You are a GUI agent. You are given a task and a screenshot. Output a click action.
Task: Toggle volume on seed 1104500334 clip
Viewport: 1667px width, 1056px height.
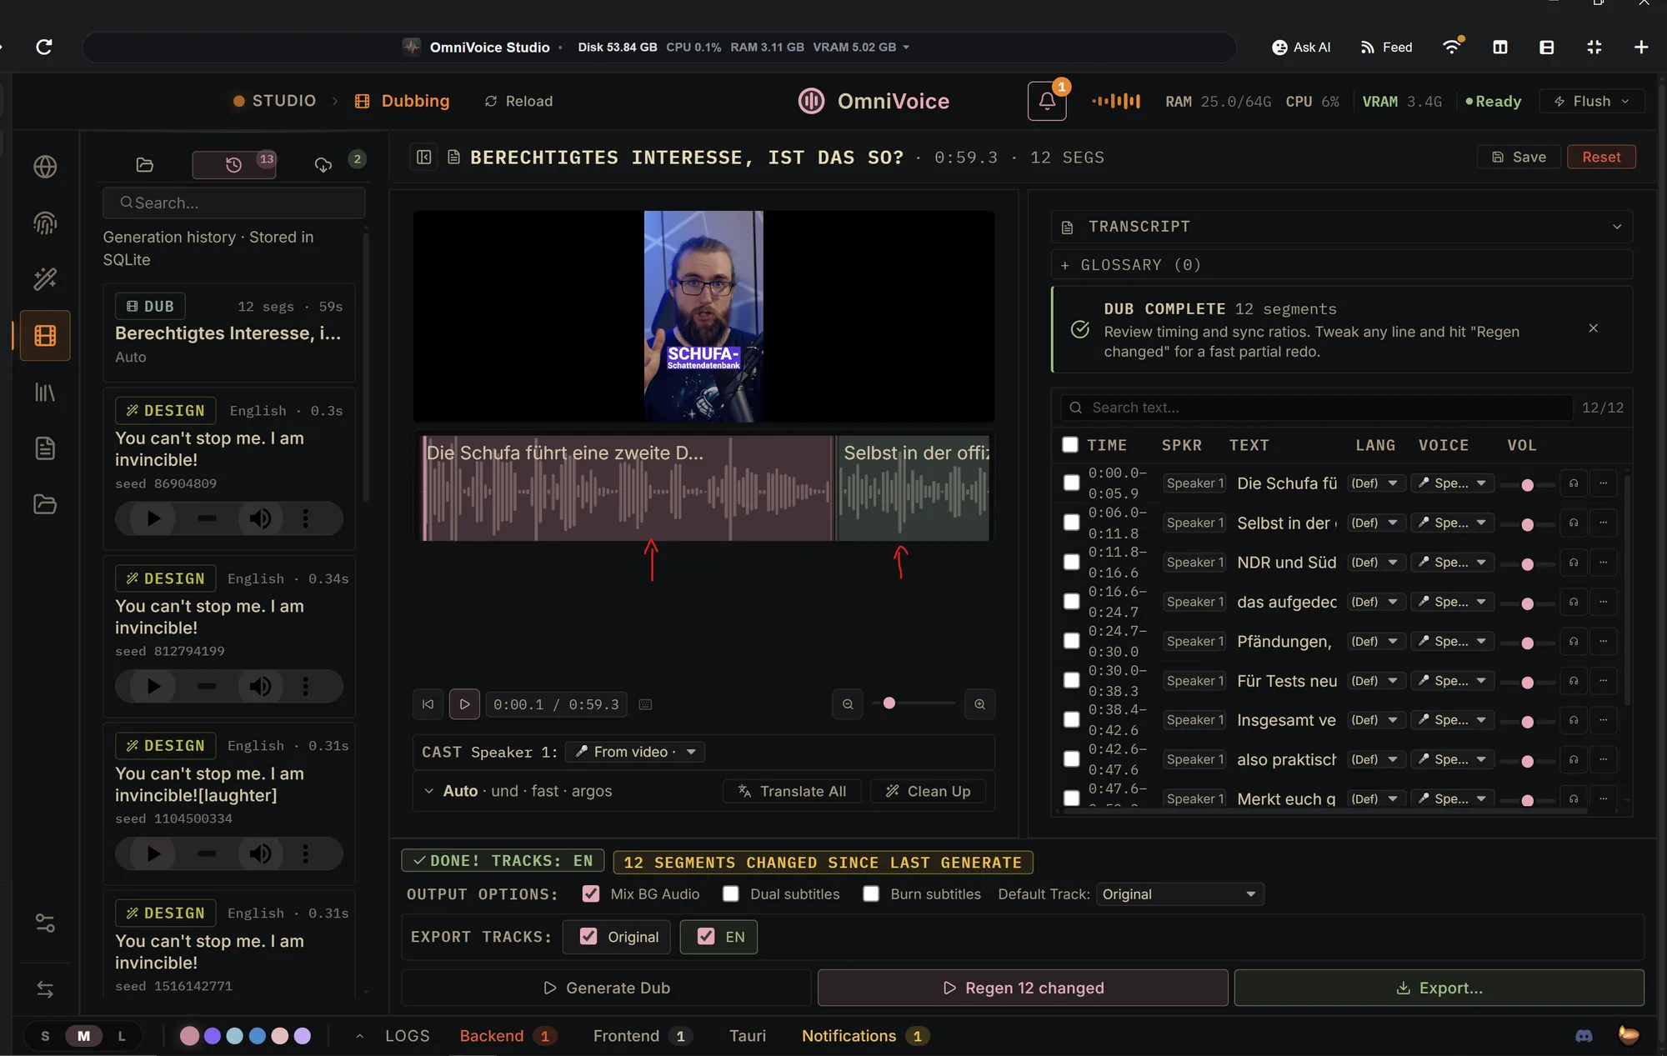(x=260, y=853)
